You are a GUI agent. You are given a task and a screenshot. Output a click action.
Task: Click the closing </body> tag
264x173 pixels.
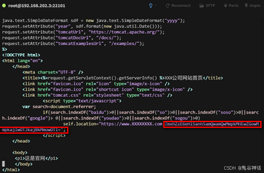pyautogui.click(x=24, y=164)
